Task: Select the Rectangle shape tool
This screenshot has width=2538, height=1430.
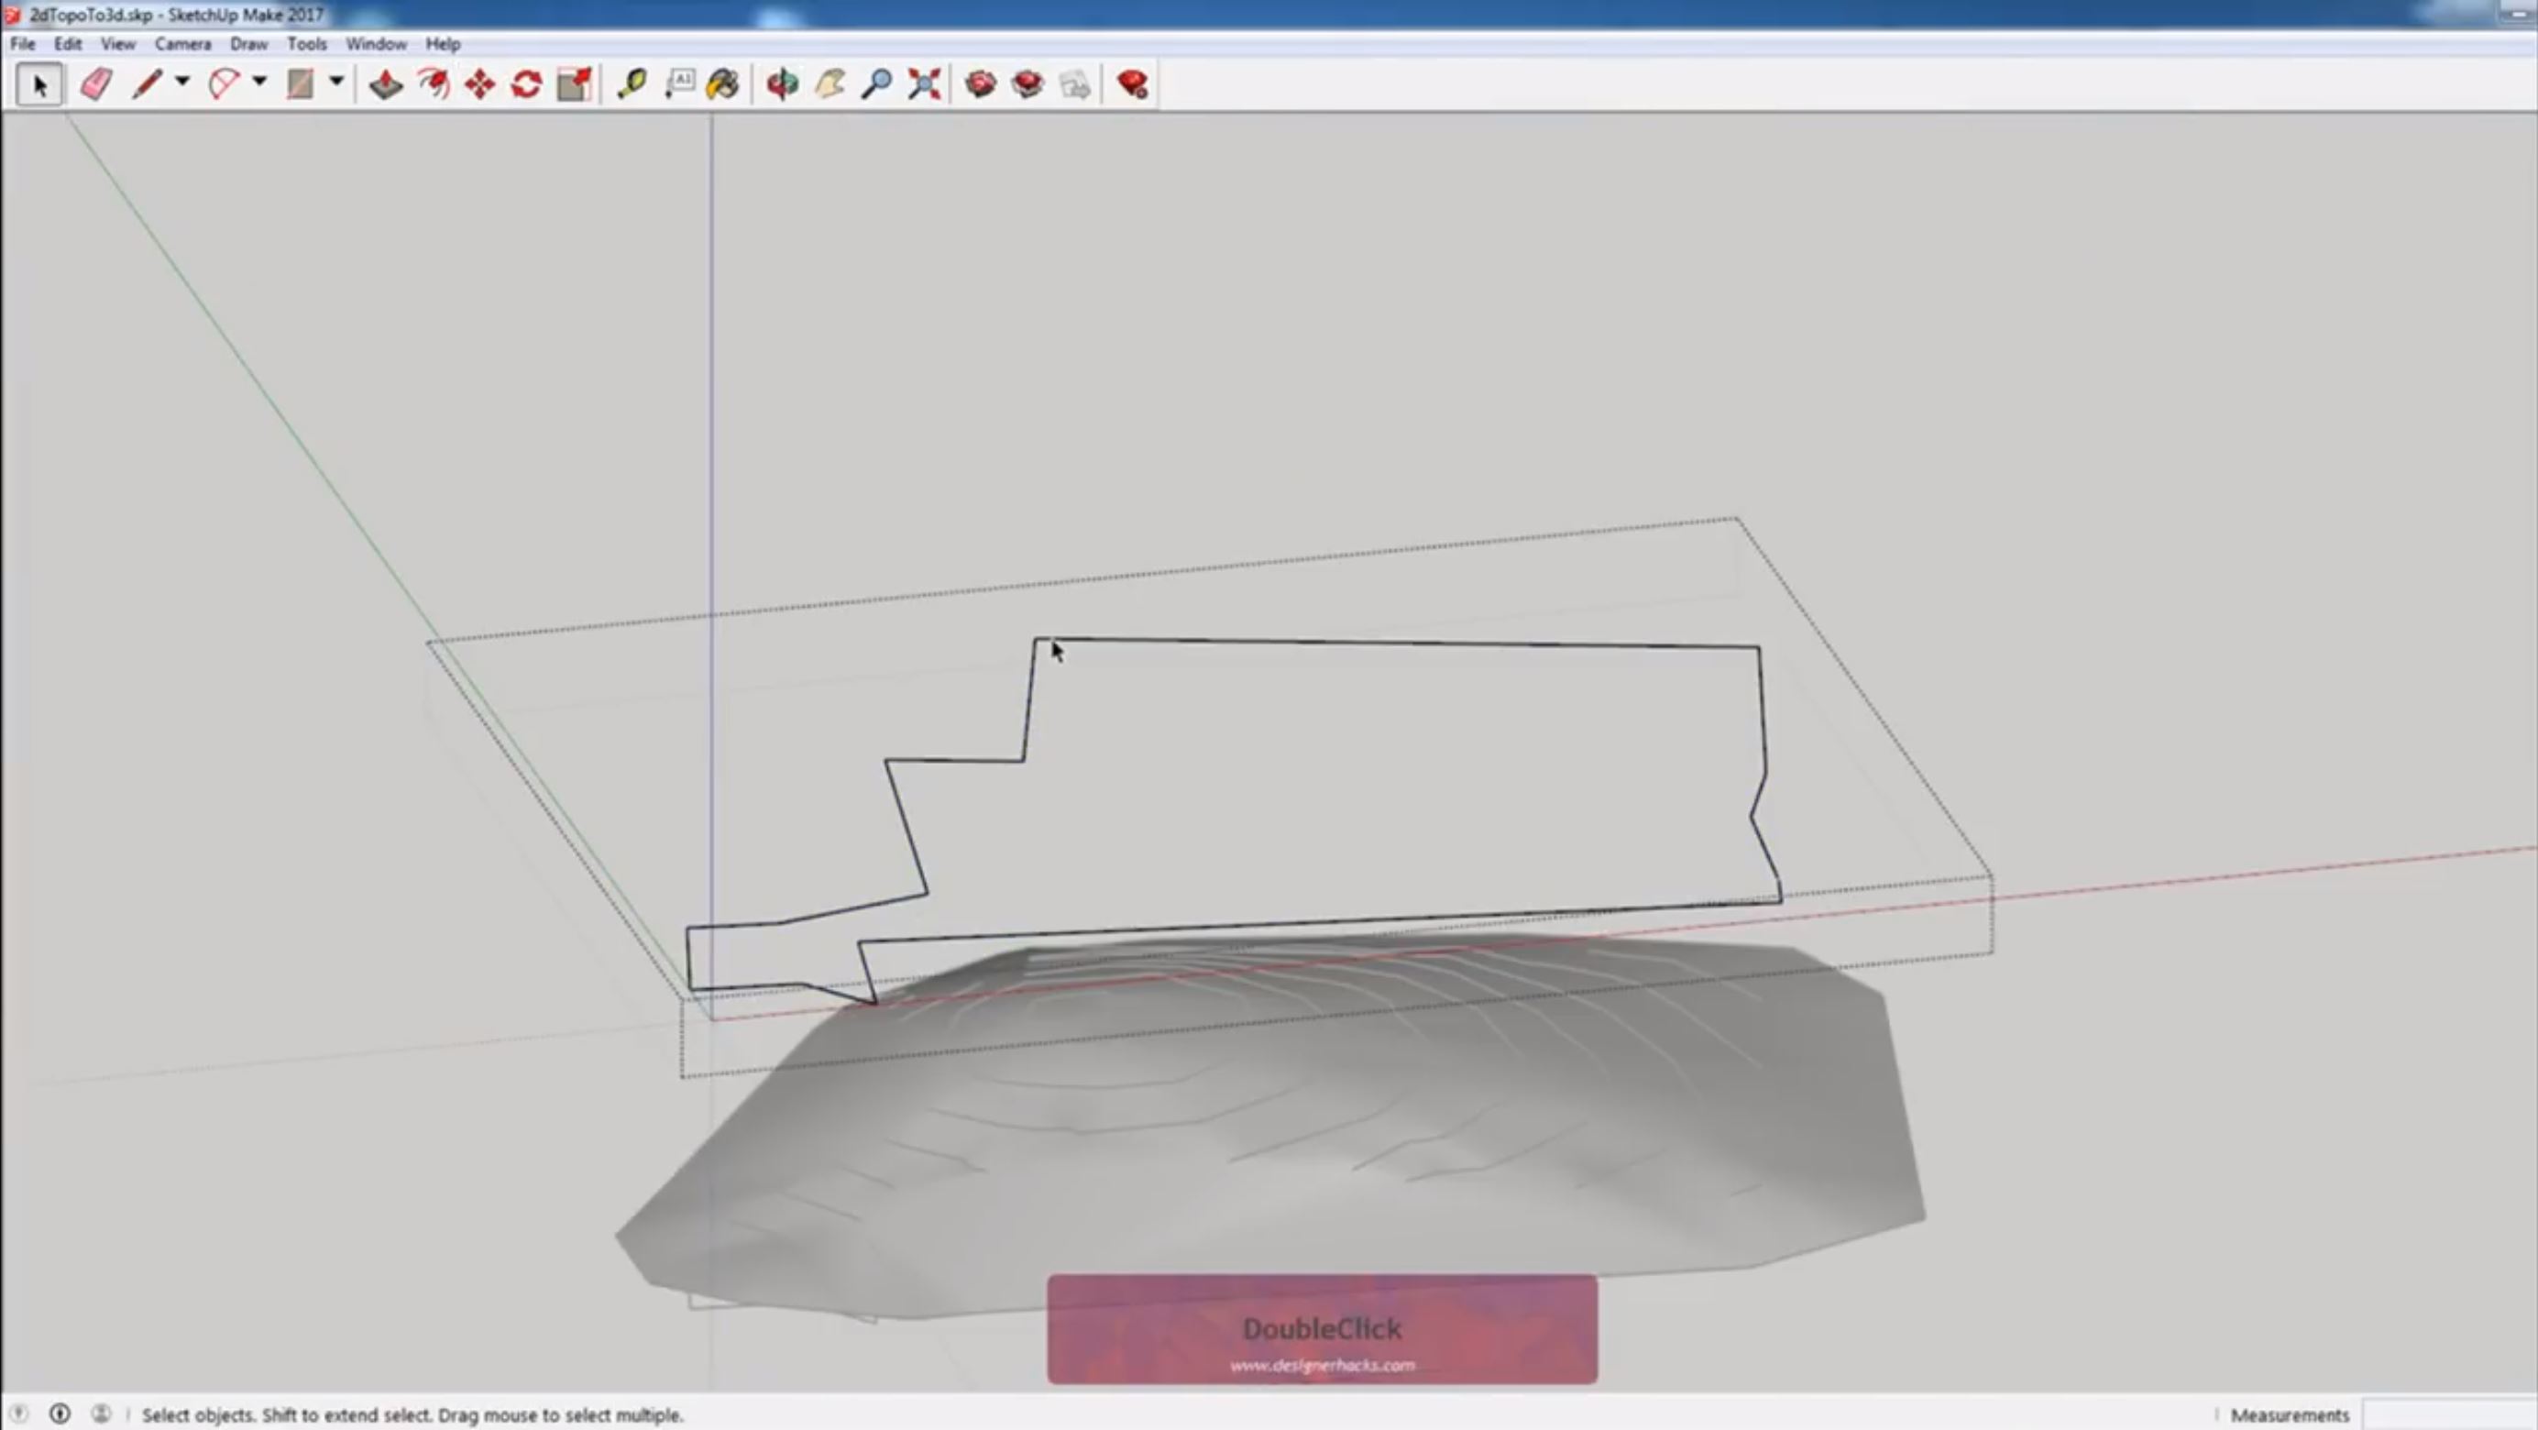Action: pos(301,84)
